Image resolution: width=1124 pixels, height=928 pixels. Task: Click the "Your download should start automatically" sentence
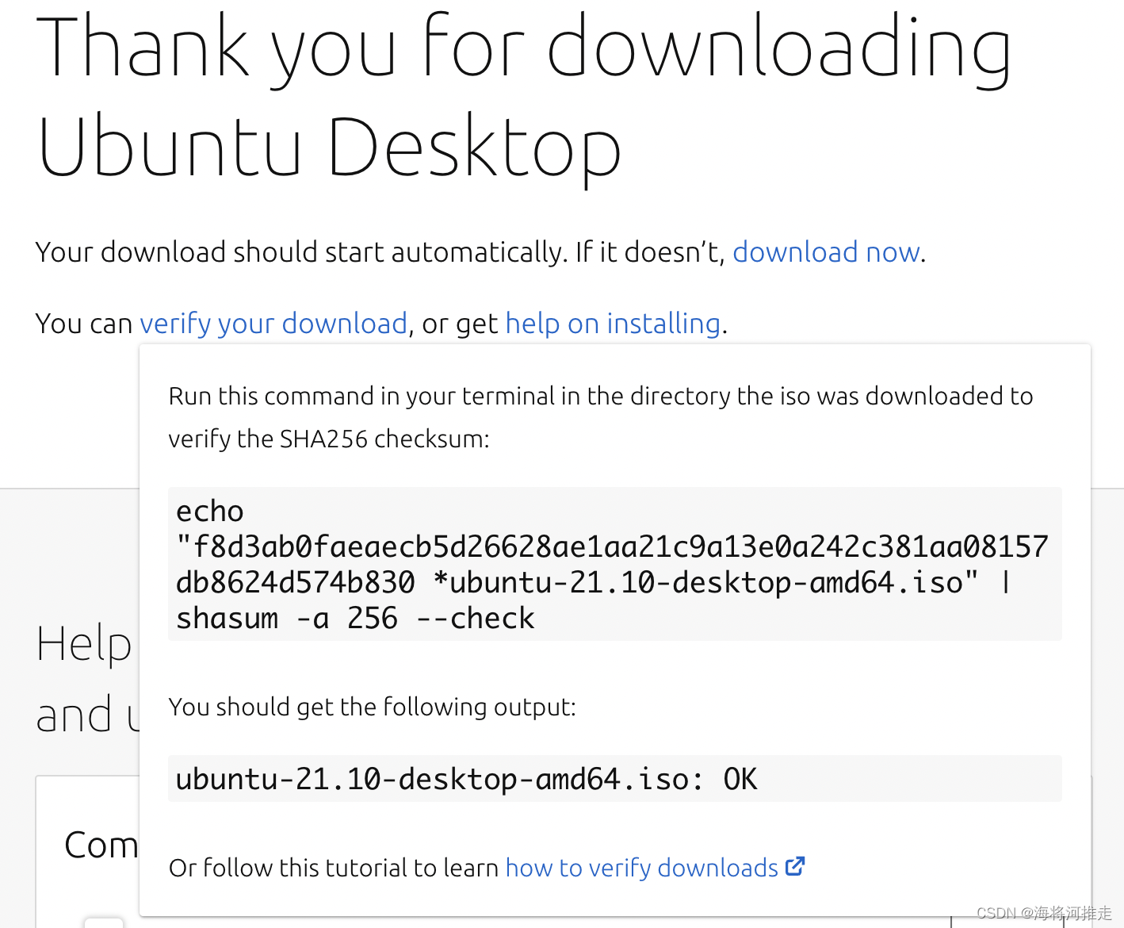click(x=380, y=252)
